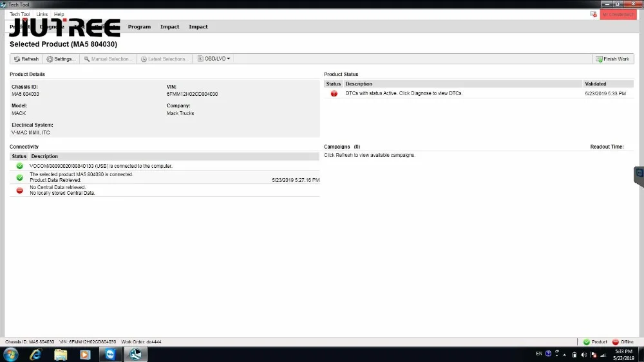The height and width of the screenshot is (362, 644).
Task: Click the Product Status Description column header
Action: [463, 84]
